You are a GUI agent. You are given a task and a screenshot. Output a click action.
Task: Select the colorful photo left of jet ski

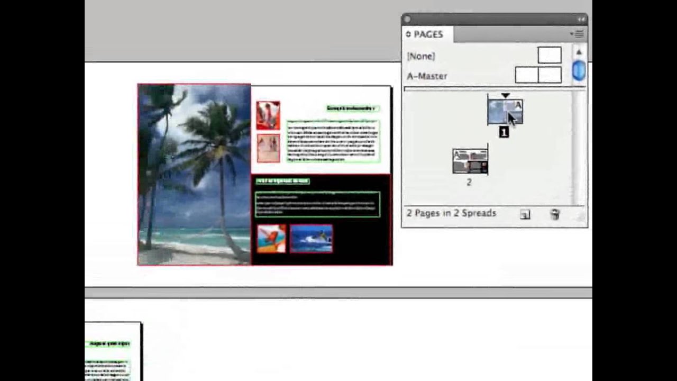(x=271, y=238)
